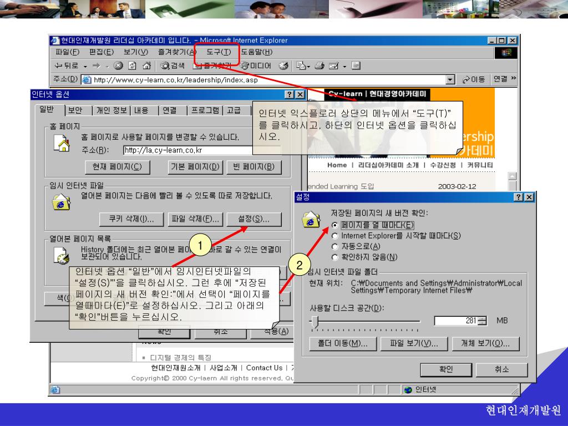Screen dimensions: 568x426
Task: Click the Home icon in IE toolbar
Action: 146,65
